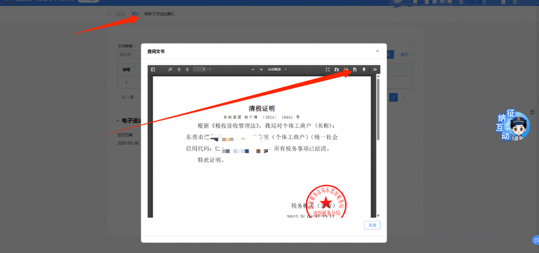Close the 查阅文书 dialog with X
The width and height of the screenshot is (539, 253).
click(x=377, y=51)
